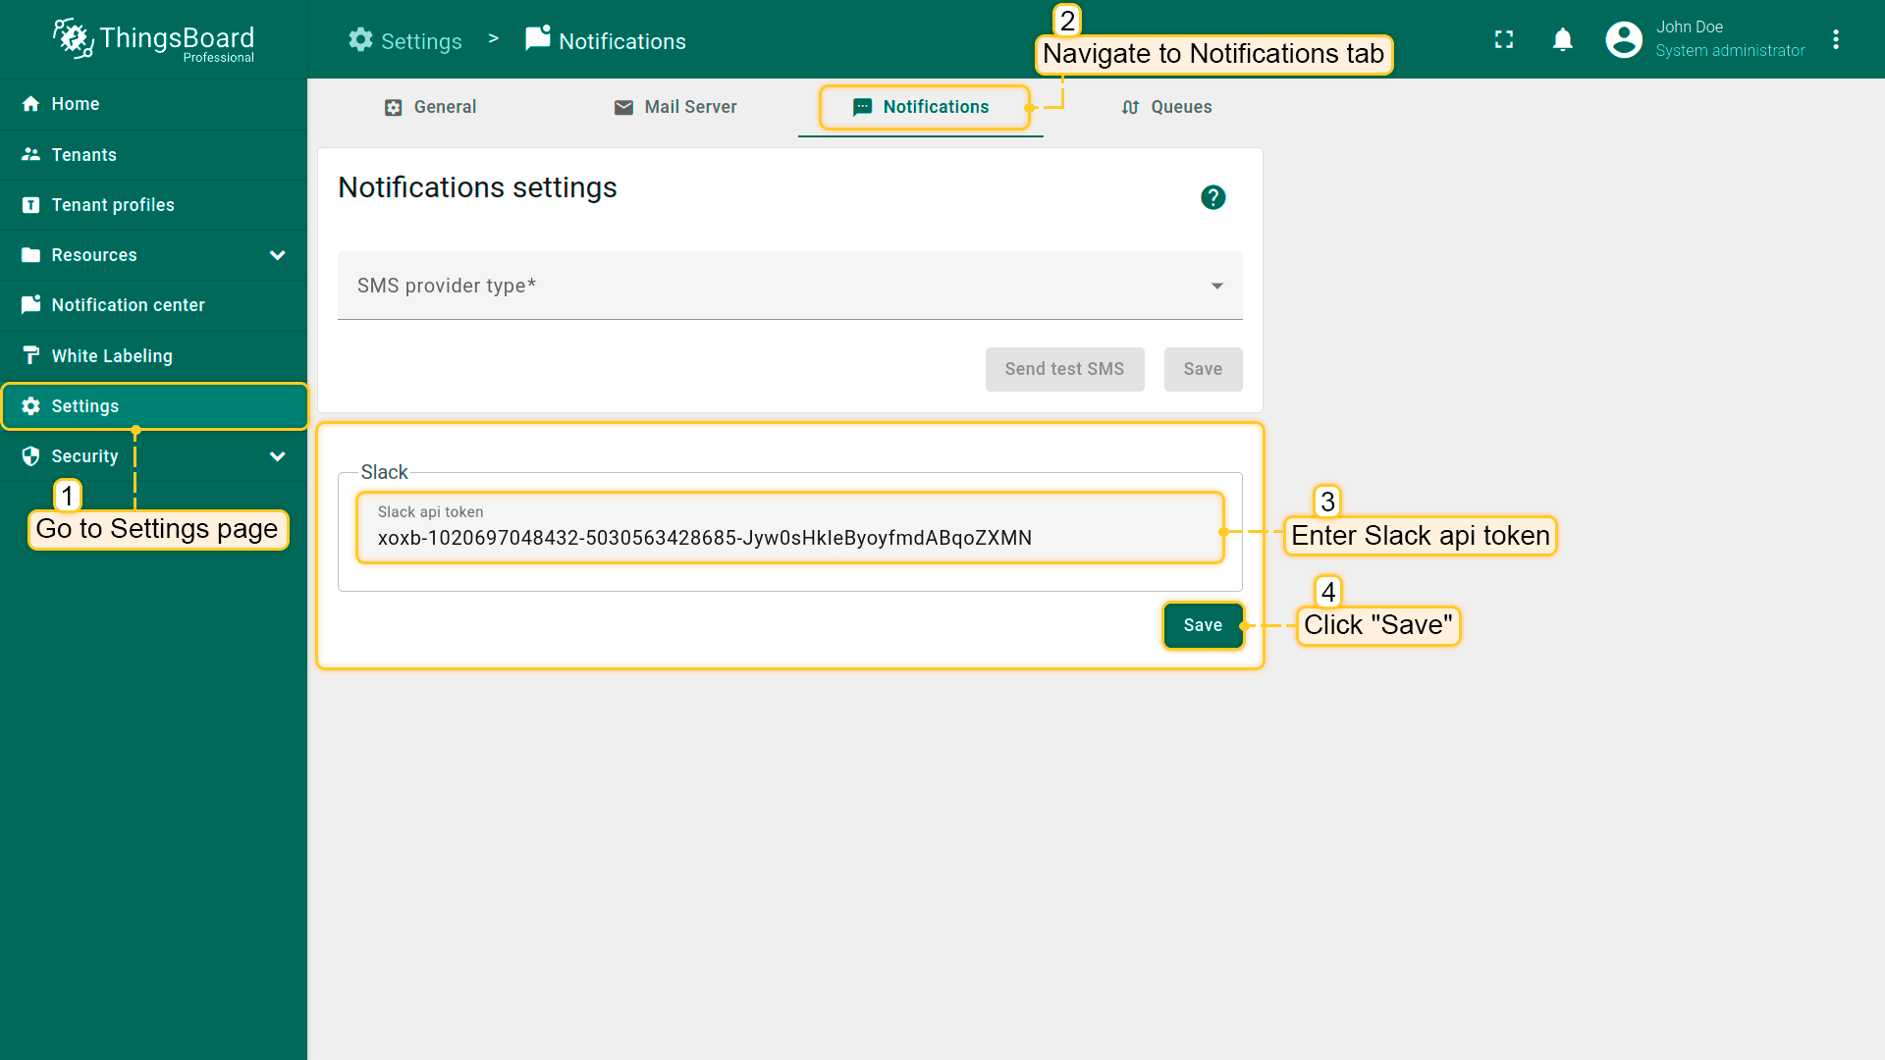Click Save button under Slack section
Image resolution: width=1885 pixels, height=1060 pixels.
click(x=1202, y=625)
